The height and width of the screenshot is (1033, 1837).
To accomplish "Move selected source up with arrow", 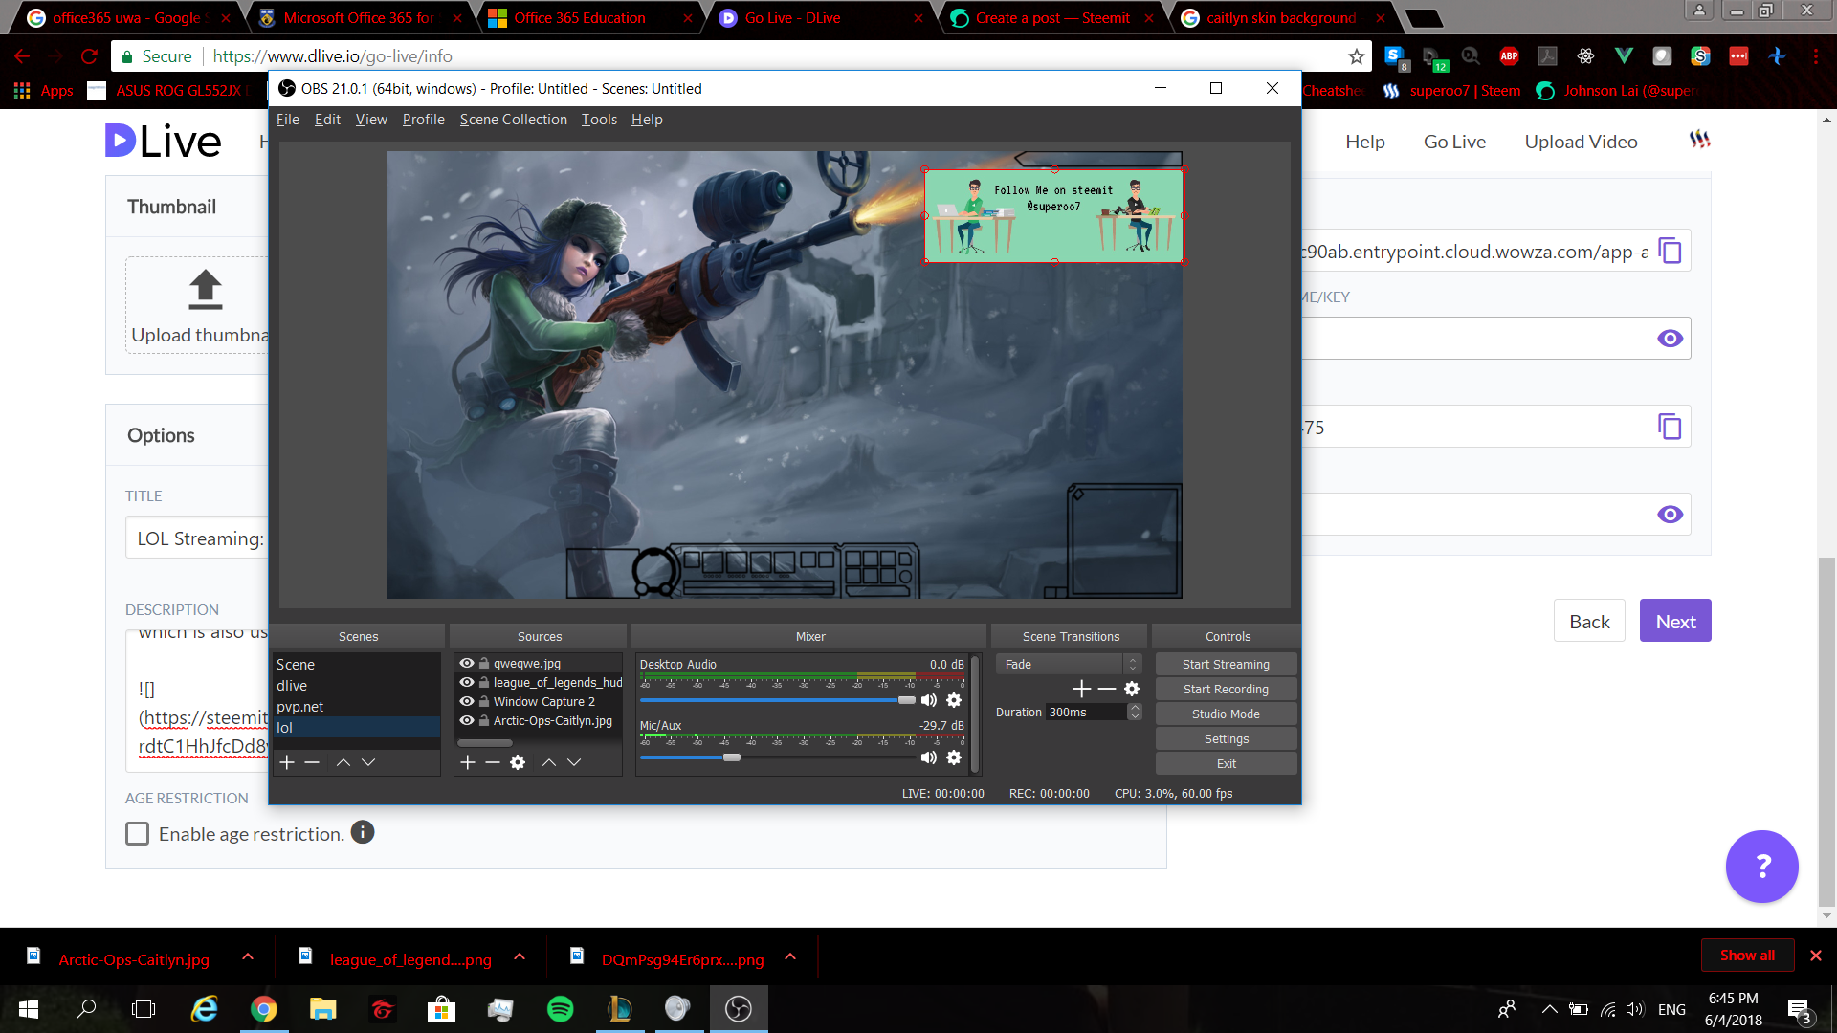I will coord(549,762).
